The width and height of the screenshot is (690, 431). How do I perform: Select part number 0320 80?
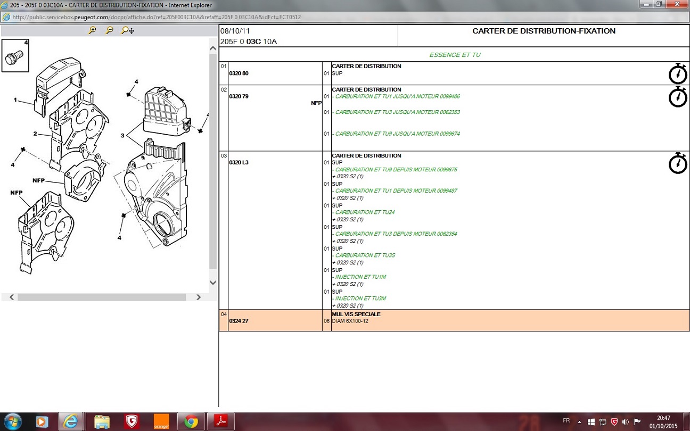[x=239, y=73]
